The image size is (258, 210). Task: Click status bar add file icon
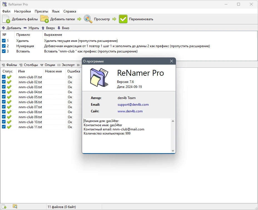(4, 206)
